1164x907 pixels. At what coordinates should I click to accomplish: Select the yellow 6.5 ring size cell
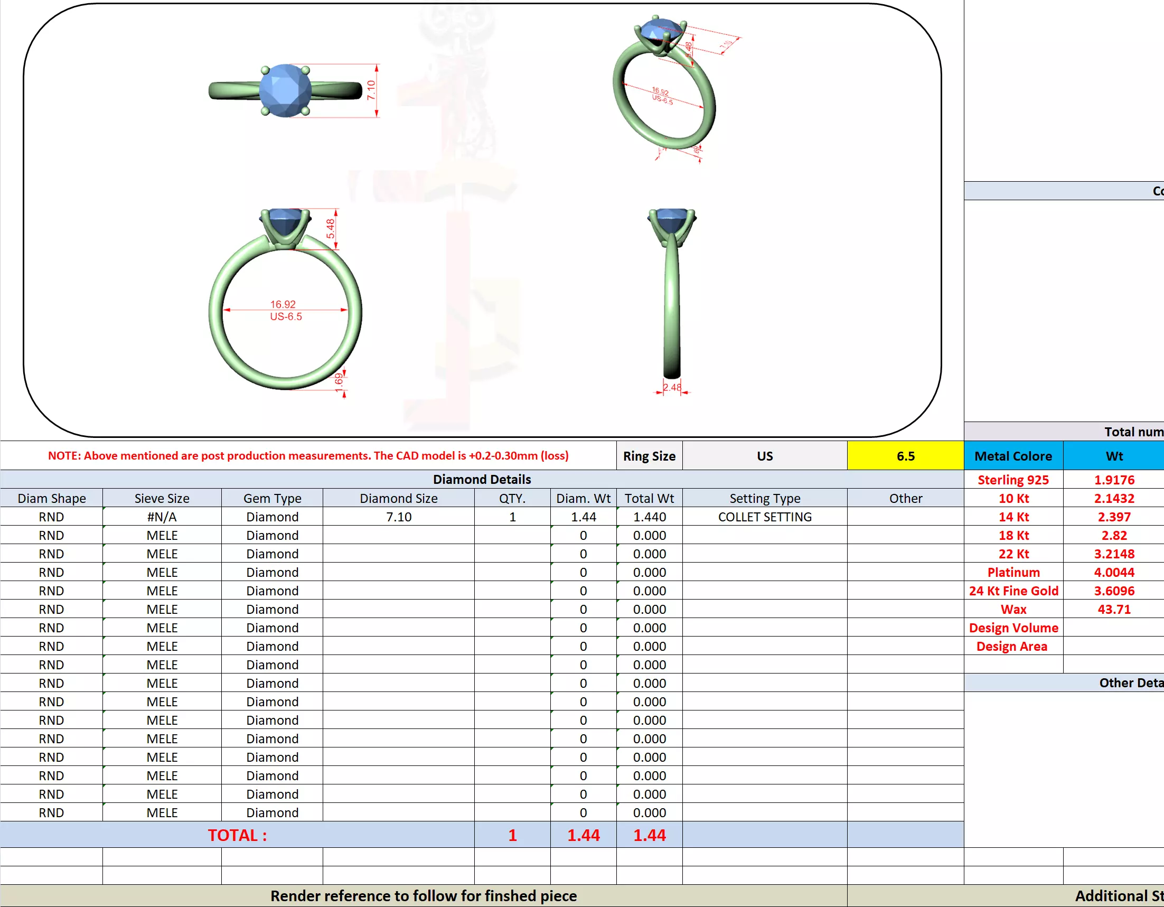click(x=905, y=456)
